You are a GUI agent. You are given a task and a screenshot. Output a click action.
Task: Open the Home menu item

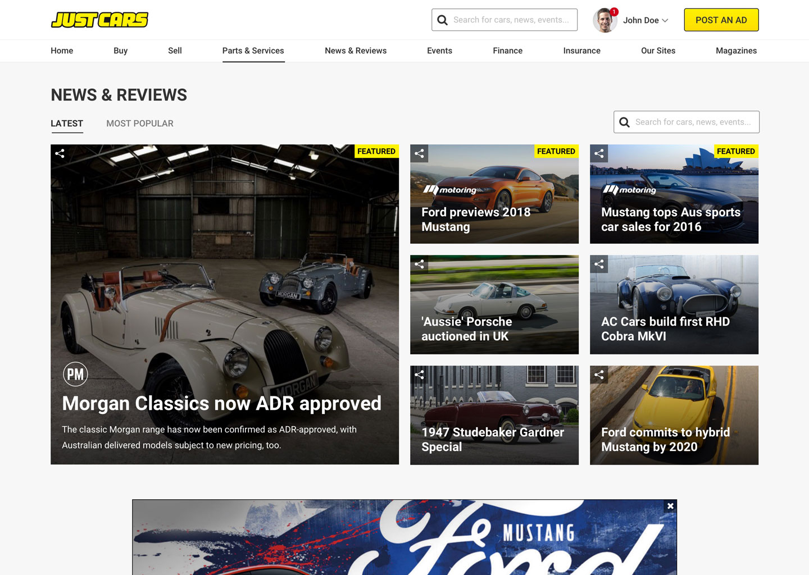(x=62, y=51)
